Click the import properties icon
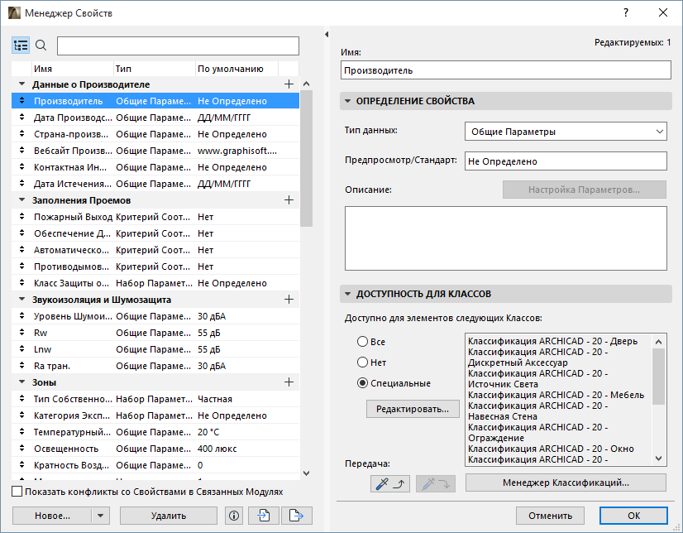The image size is (683, 533). [x=264, y=516]
